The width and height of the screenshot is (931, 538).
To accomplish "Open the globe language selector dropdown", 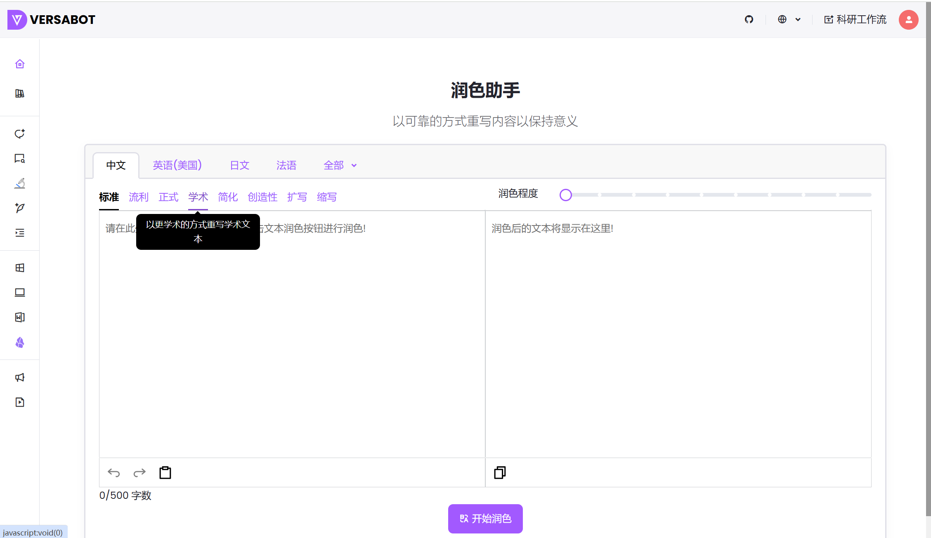I will click(x=789, y=19).
